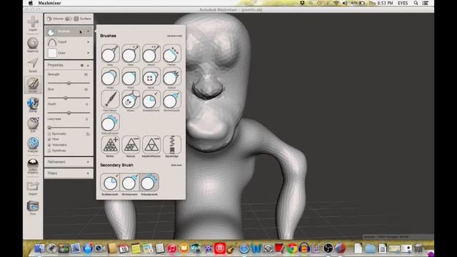Choose ShrinkSmooth as secondary brush
The width and height of the screenshot is (457, 257).
pyautogui.click(x=129, y=182)
